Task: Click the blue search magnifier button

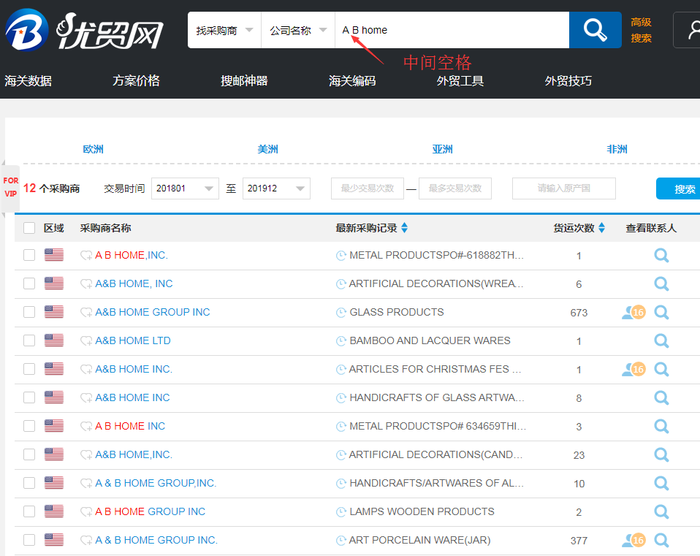Action: [x=595, y=30]
